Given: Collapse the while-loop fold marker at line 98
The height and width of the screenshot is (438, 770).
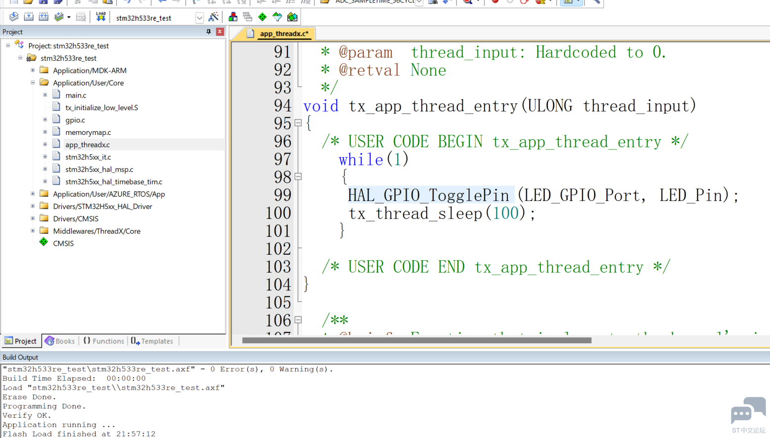Looking at the screenshot, I should click(298, 176).
